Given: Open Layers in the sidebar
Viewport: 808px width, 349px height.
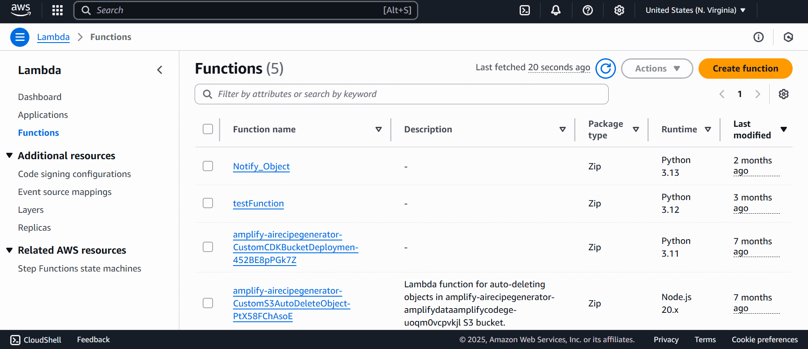Looking at the screenshot, I should click(31, 210).
